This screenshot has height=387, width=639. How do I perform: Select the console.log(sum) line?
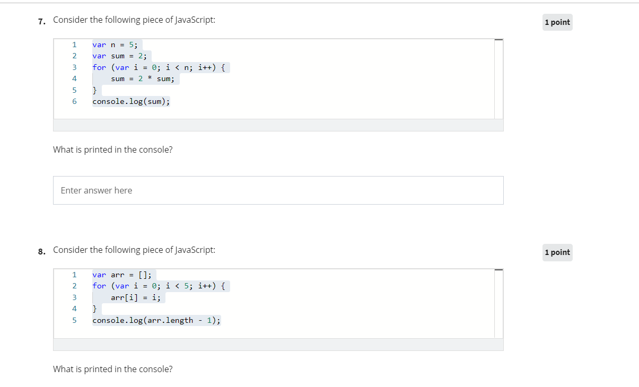(x=130, y=101)
